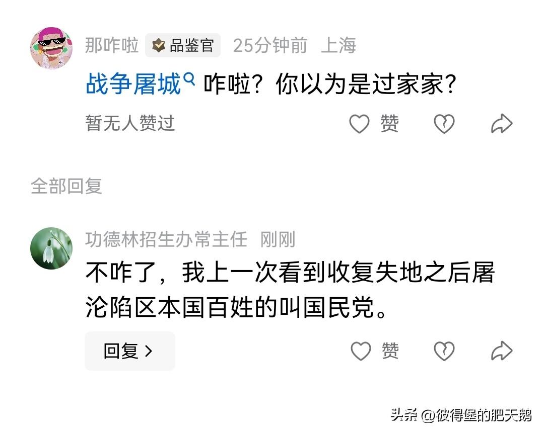544x434 pixels.
Task: Share the top comment via the arrow icon
Action: (502, 122)
